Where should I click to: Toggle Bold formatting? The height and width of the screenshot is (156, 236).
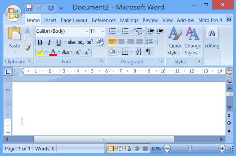tap(40, 43)
